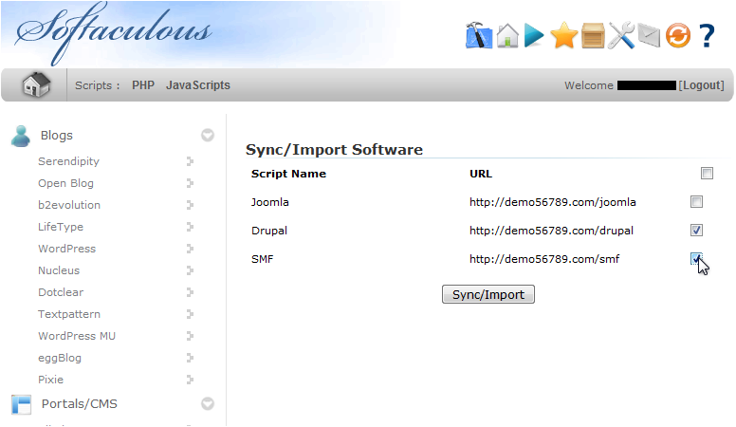Click the arrow icon beside eggBlog
Image resolution: width=736 pixels, height=427 pixels.
pyautogui.click(x=190, y=358)
